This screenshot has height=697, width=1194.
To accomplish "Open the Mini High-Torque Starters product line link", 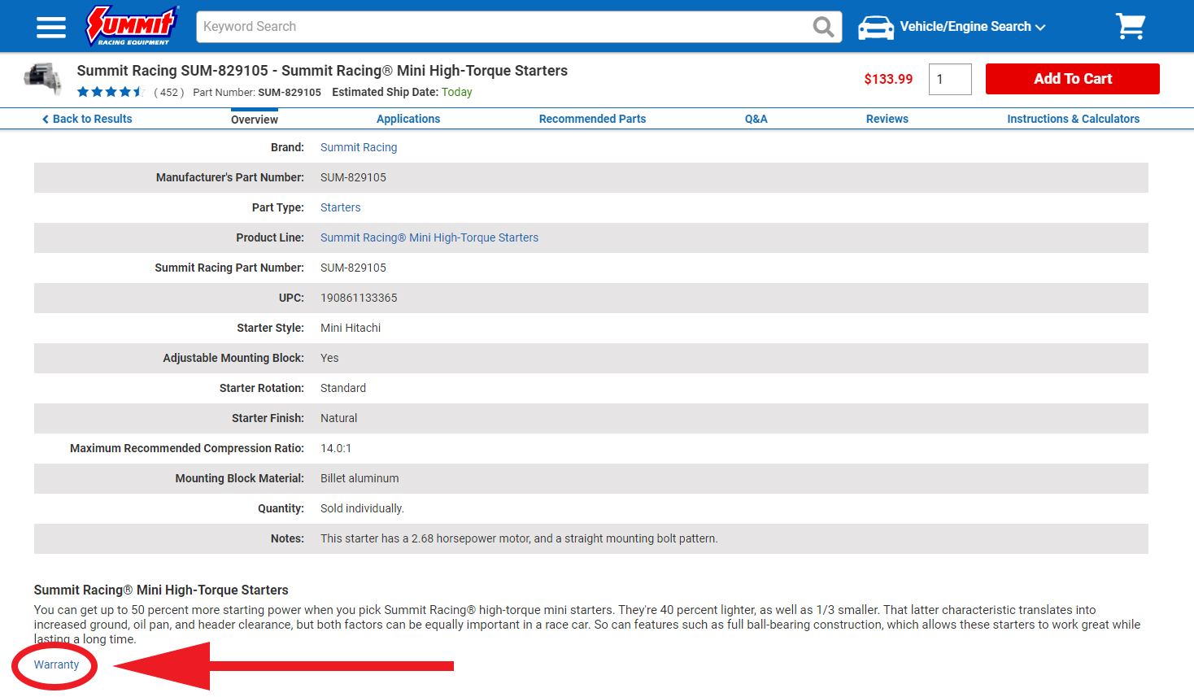I will [429, 237].
